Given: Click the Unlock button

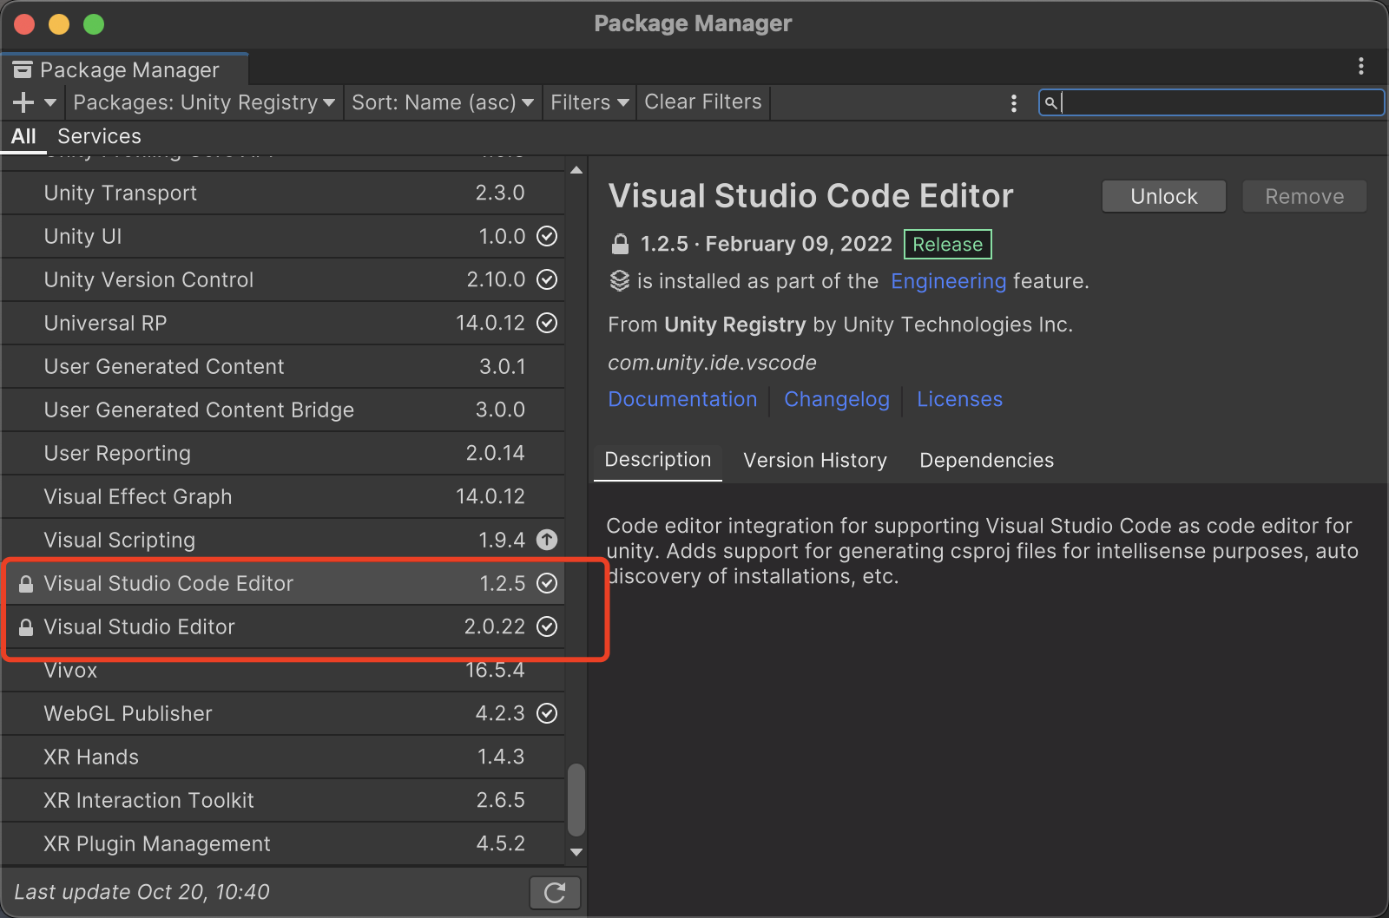Looking at the screenshot, I should (1163, 196).
